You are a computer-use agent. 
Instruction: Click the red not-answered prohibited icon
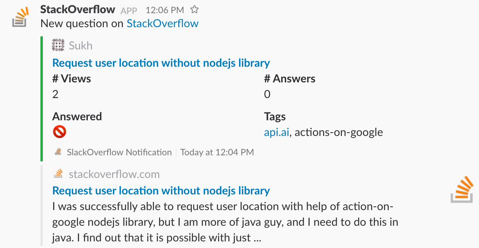click(x=59, y=132)
